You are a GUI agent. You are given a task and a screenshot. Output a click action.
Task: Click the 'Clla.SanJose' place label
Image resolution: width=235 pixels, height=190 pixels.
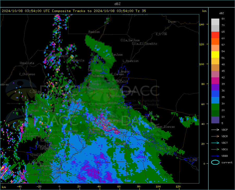130,40
